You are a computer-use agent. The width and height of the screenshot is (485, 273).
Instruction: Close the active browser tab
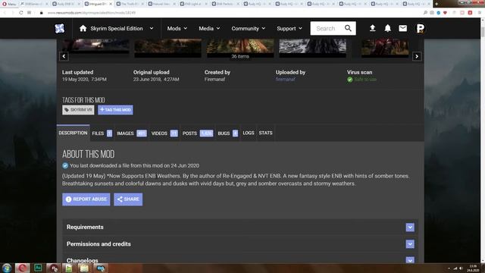click(111, 4)
